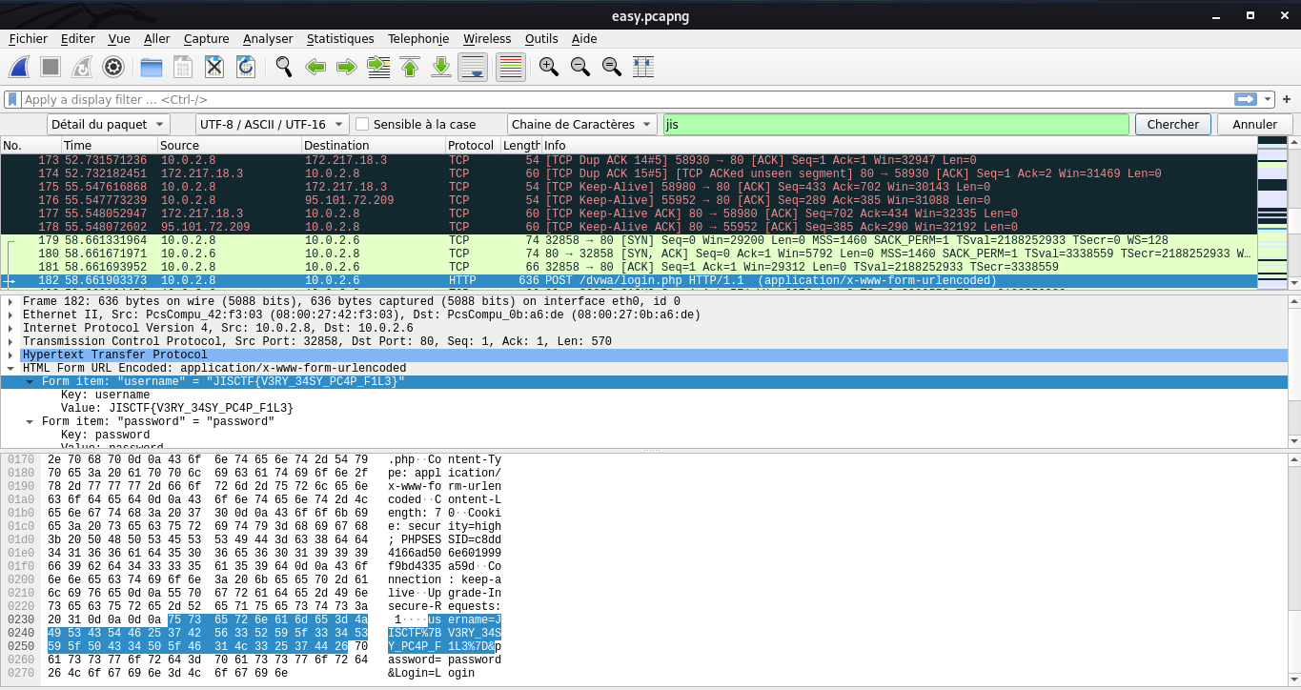Click the display filter input field
1301x690 pixels.
tap(627, 99)
